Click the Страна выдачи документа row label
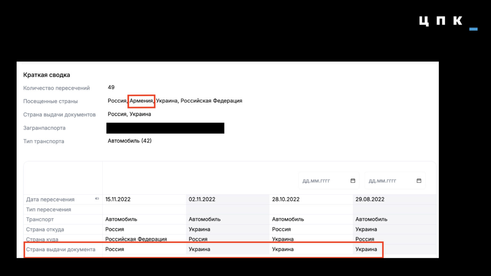The height and width of the screenshot is (276, 491). point(61,249)
